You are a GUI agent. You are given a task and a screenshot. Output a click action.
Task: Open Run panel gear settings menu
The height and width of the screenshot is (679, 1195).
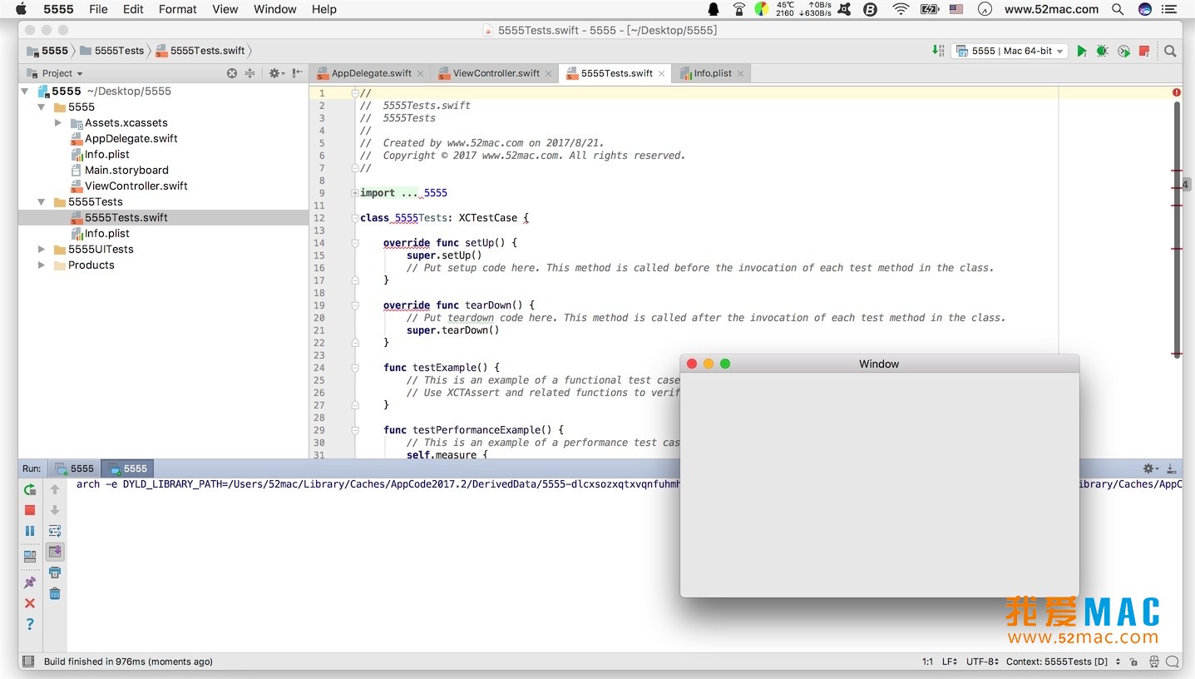tap(1150, 469)
